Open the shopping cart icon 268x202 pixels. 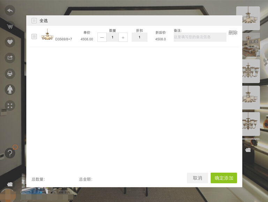click(x=10, y=26)
